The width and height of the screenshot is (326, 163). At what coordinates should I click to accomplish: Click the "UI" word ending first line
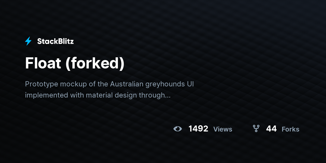tap(190, 84)
